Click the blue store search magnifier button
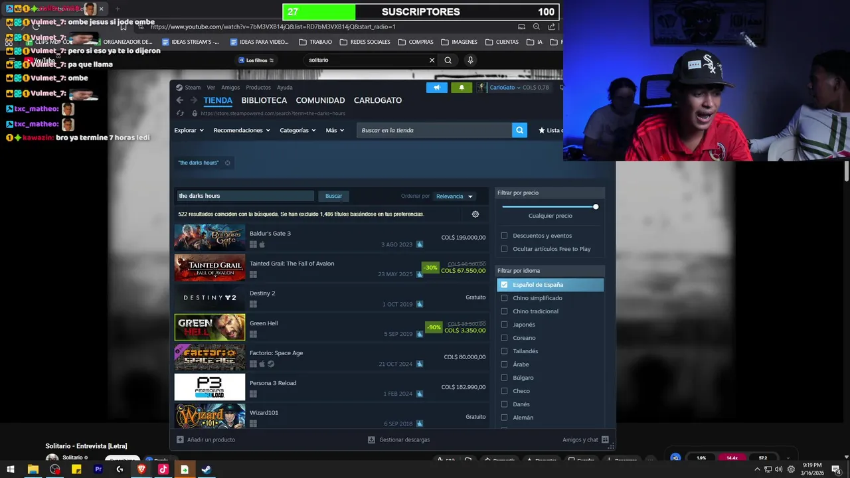 click(x=519, y=130)
